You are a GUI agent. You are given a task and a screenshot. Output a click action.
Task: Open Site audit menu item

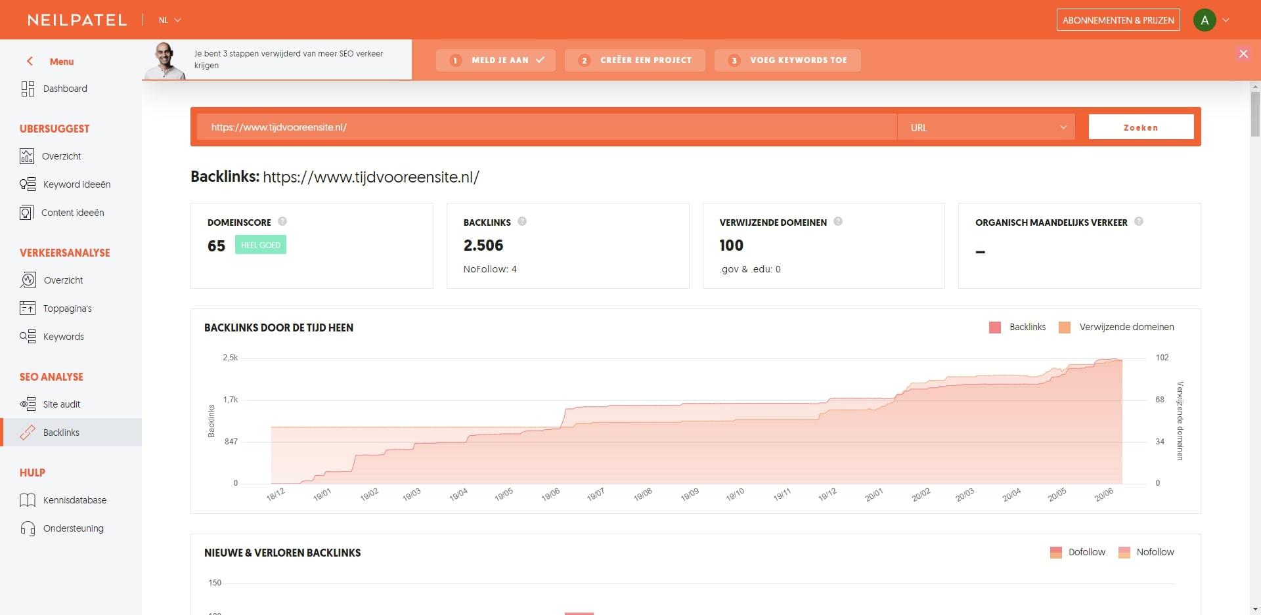tap(62, 404)
